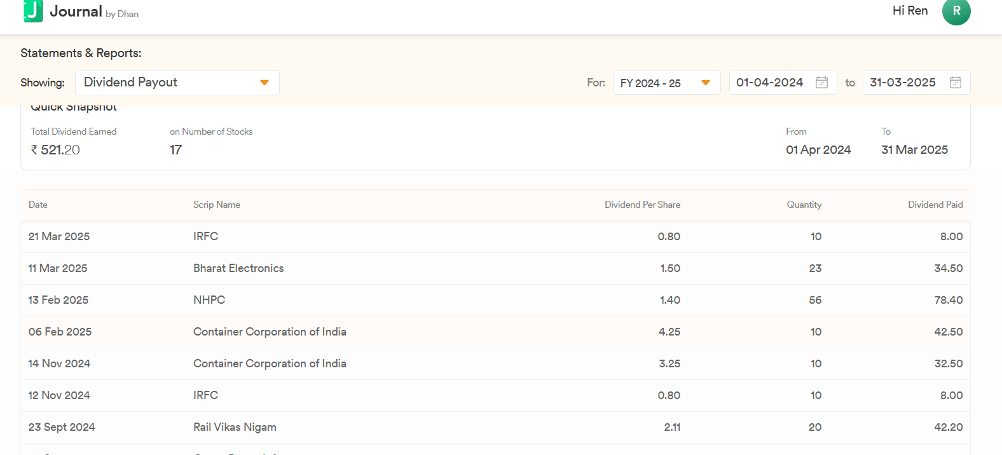The image size is (1002, 455).
Task: Click quantity value 56
Action: tap(815, 300)
